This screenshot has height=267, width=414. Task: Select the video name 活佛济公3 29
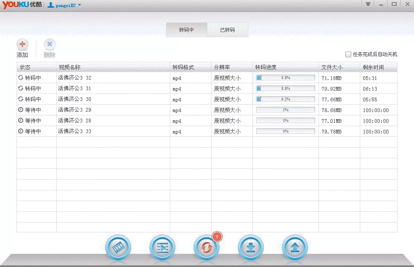tap(74, 110)
